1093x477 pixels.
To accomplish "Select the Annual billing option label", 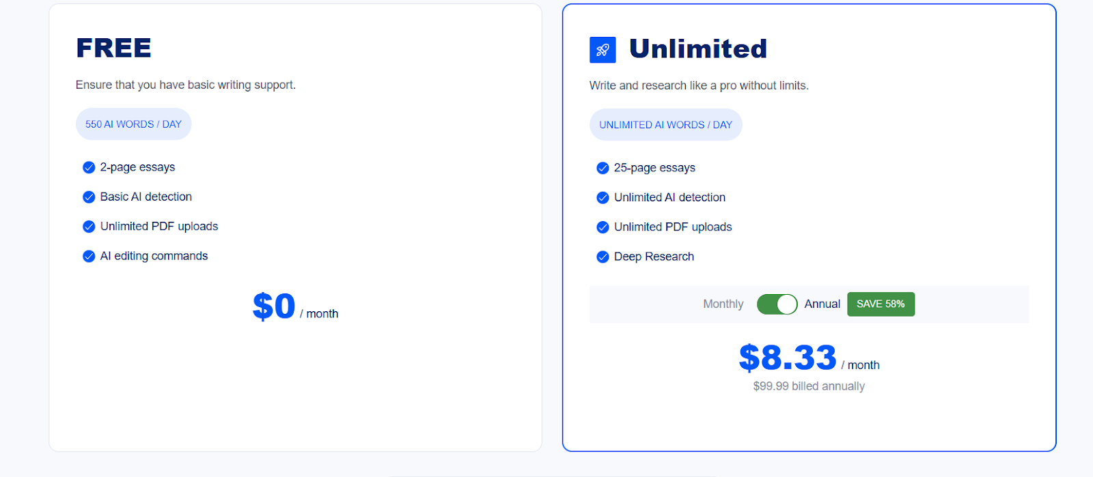I will pos(822,304).
